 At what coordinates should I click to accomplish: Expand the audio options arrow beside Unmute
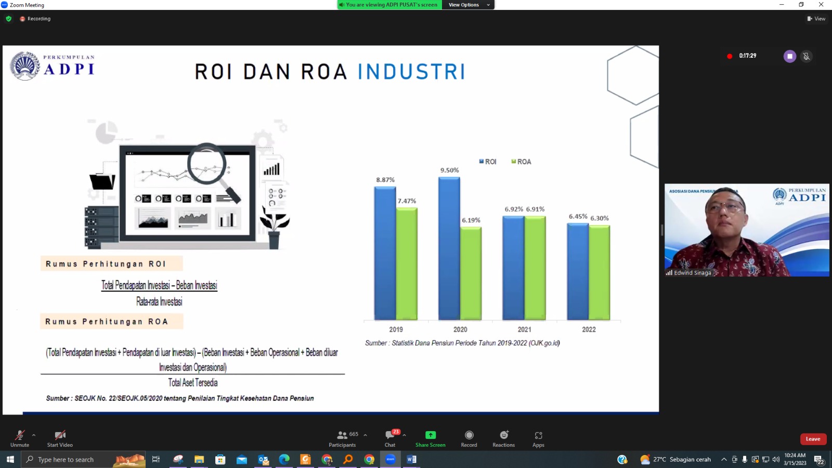coord(34,435)
